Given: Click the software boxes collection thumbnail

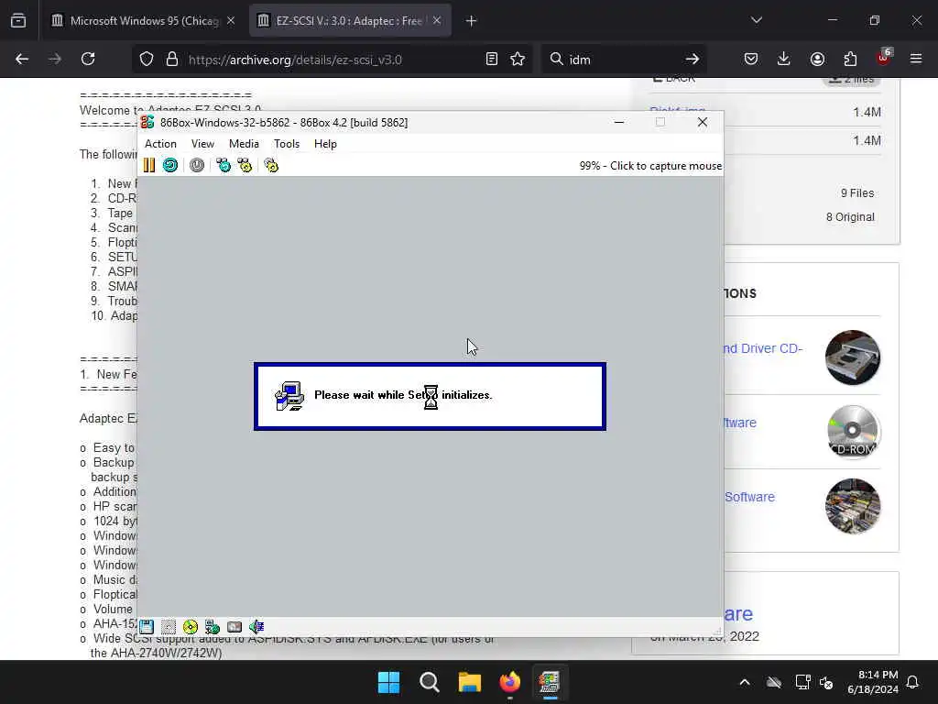Looking at the screenshot, I should pos(853,506).
